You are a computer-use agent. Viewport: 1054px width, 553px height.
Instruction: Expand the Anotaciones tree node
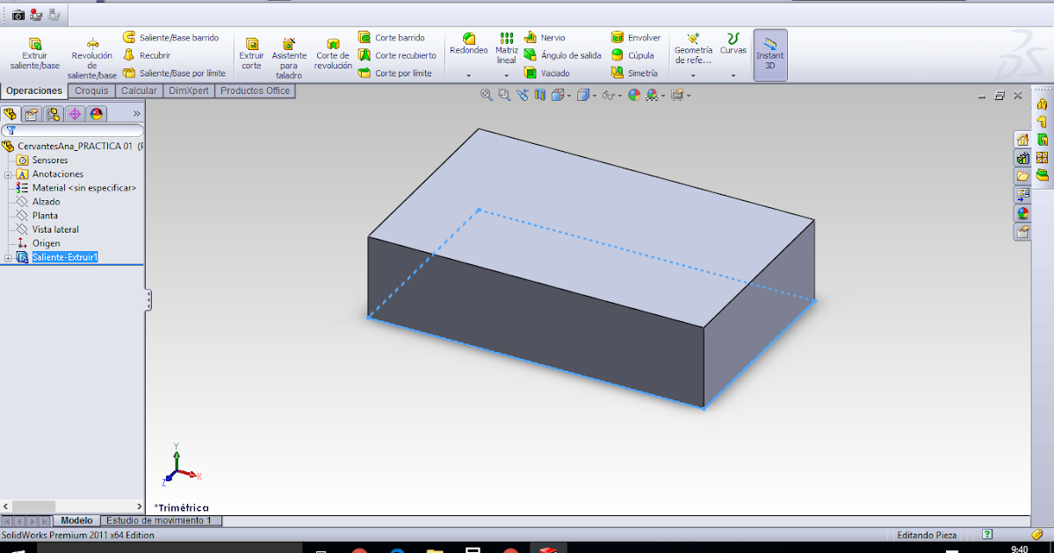pos(8,174)
